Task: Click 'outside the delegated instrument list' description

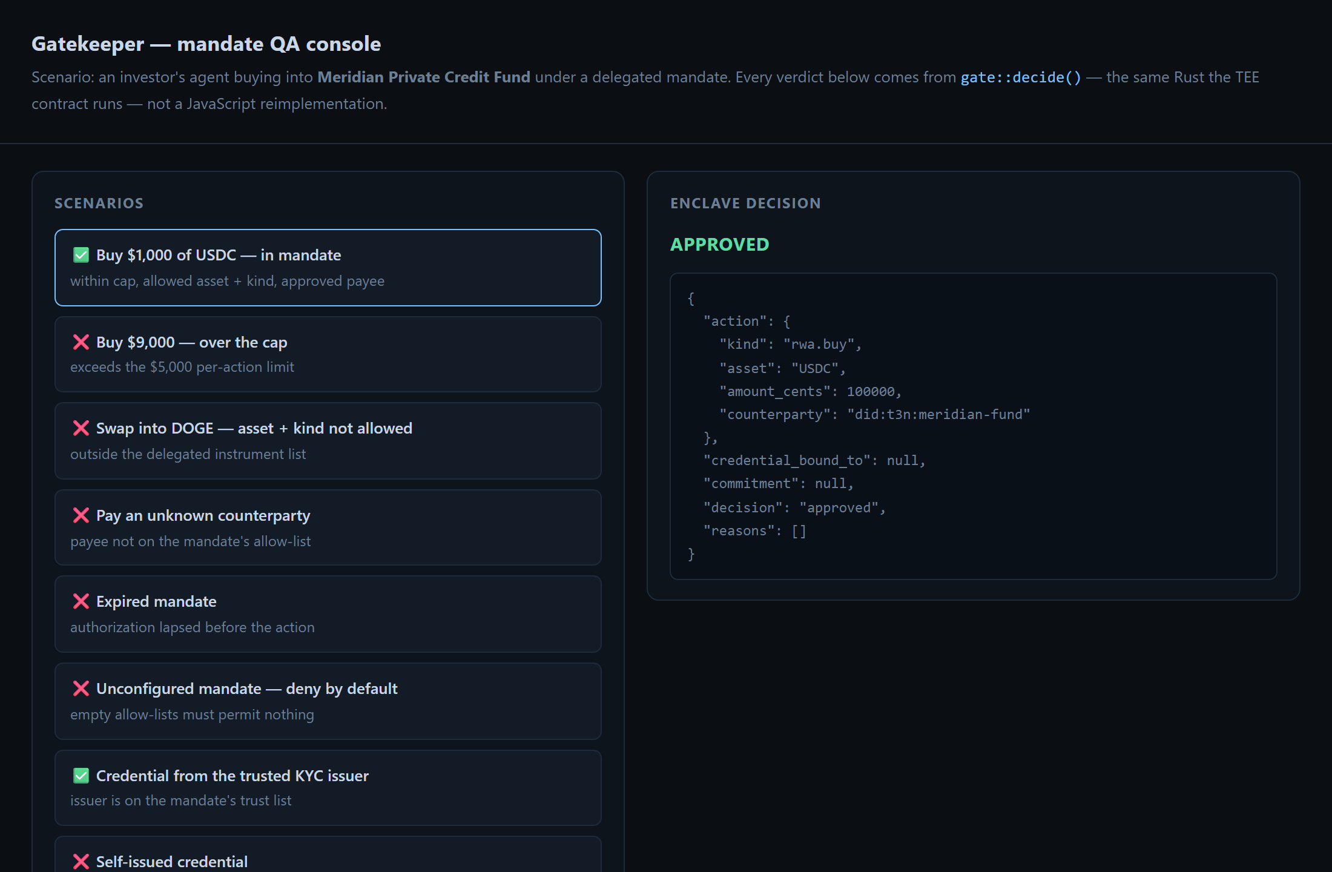Action: click(x=188, y=454)
